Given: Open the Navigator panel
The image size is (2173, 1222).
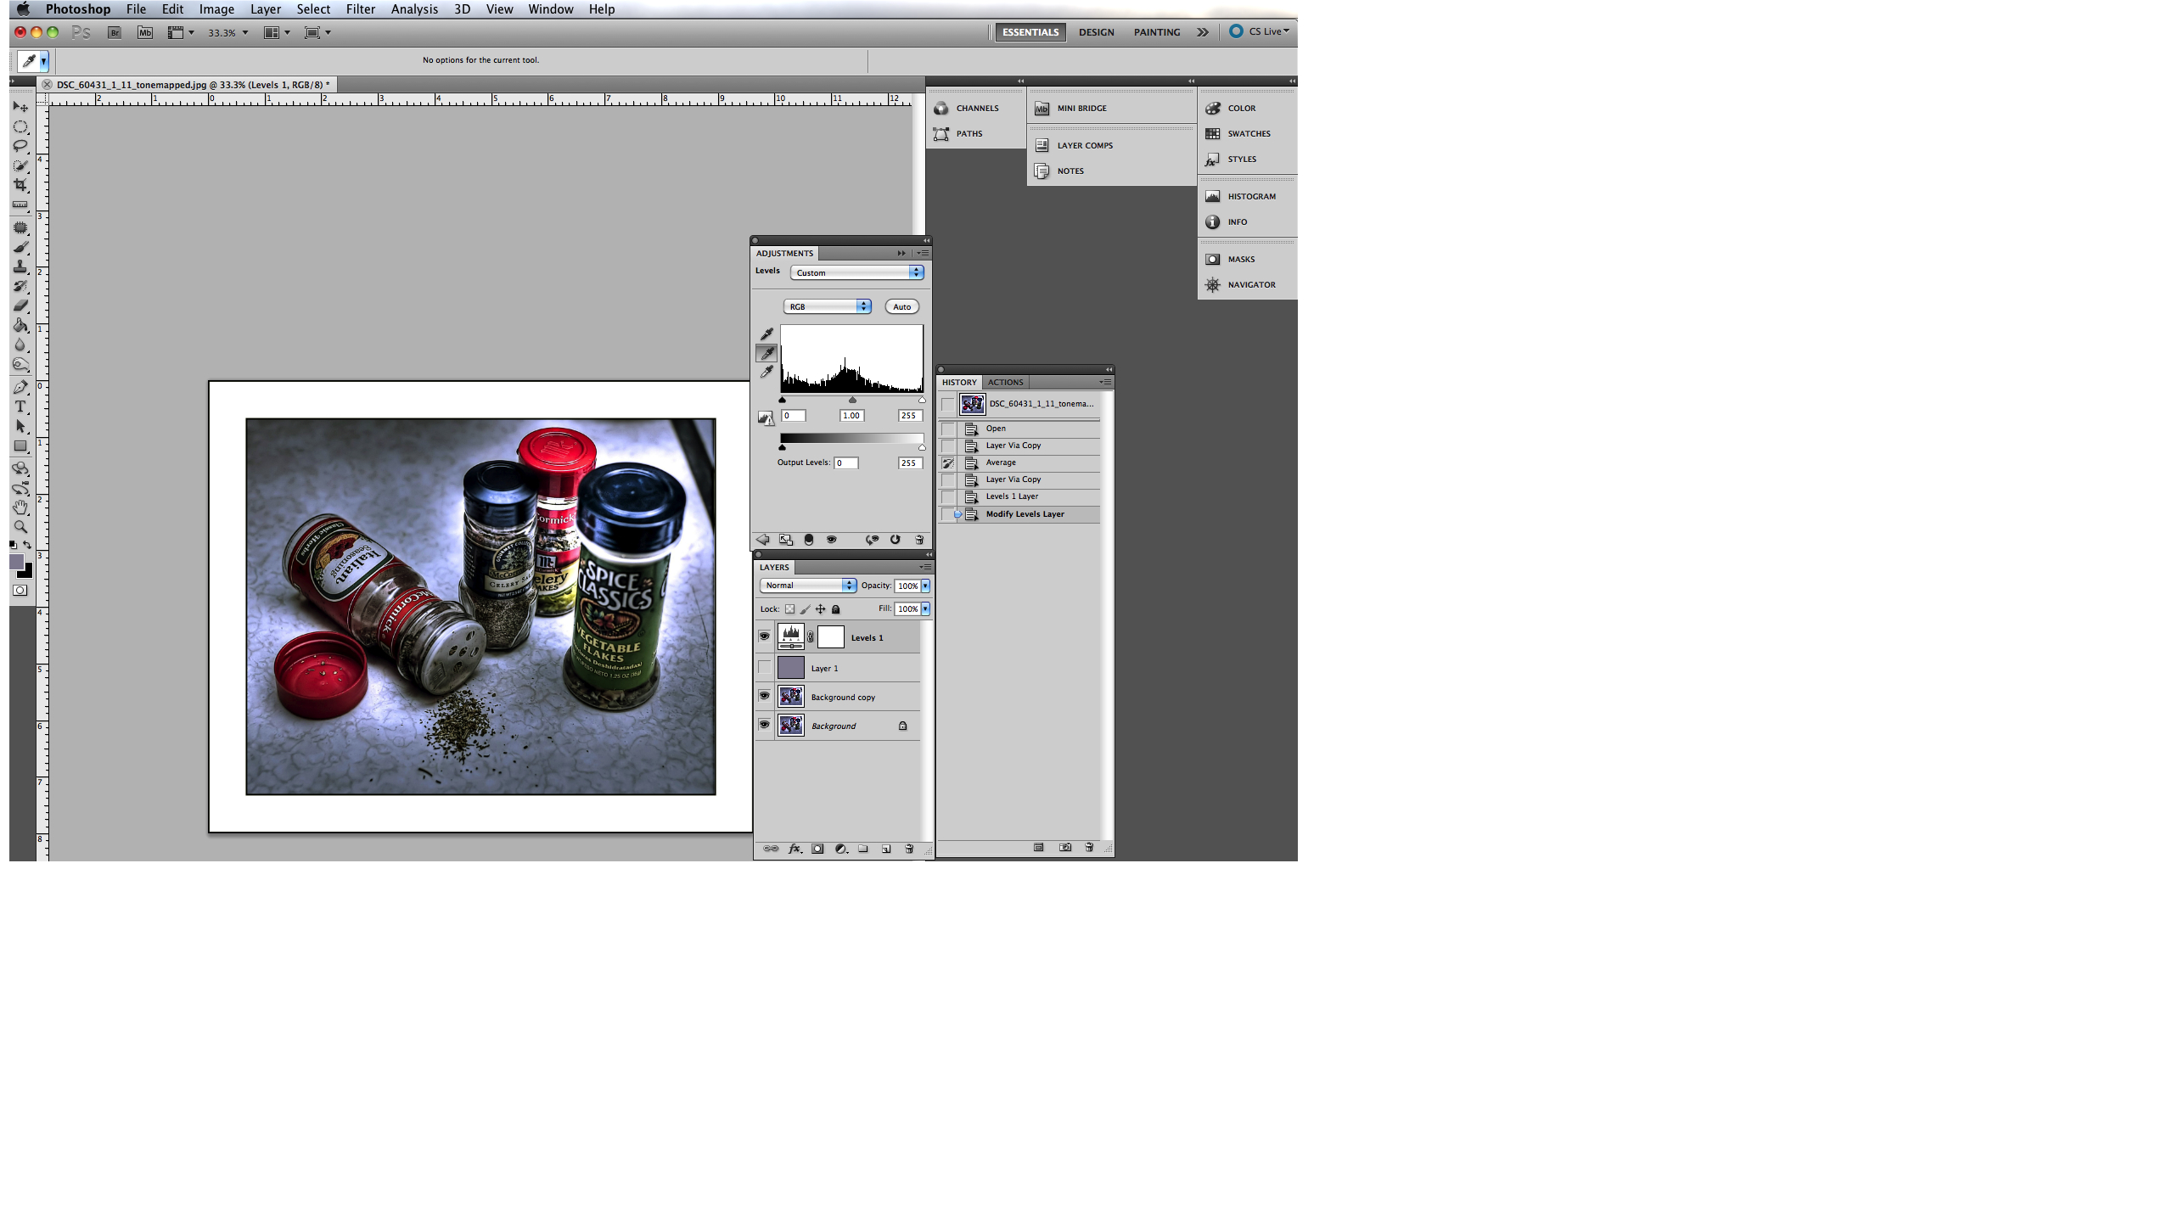Looking at the screenshot, I should [x=1250, y=284].
